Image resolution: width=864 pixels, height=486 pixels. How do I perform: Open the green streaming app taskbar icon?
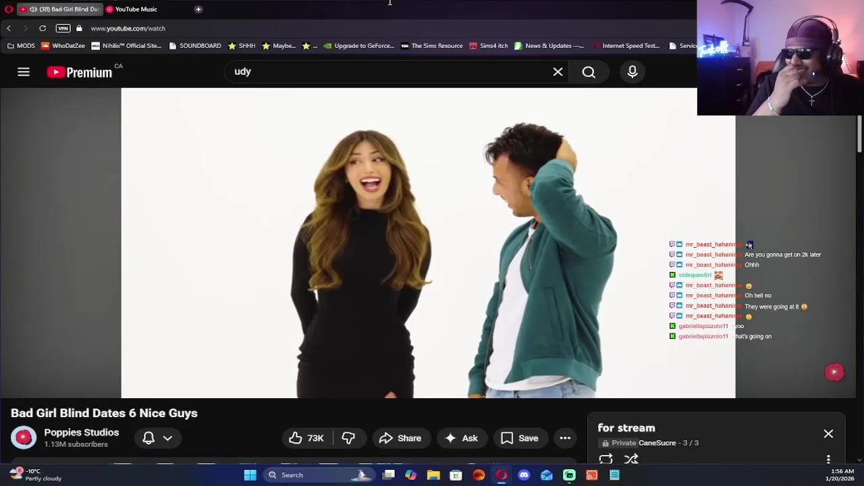click(x=569, y=475)
